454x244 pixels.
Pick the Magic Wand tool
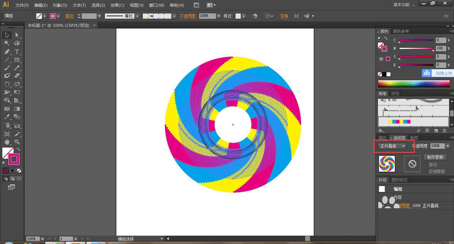[x=7, y=43]
